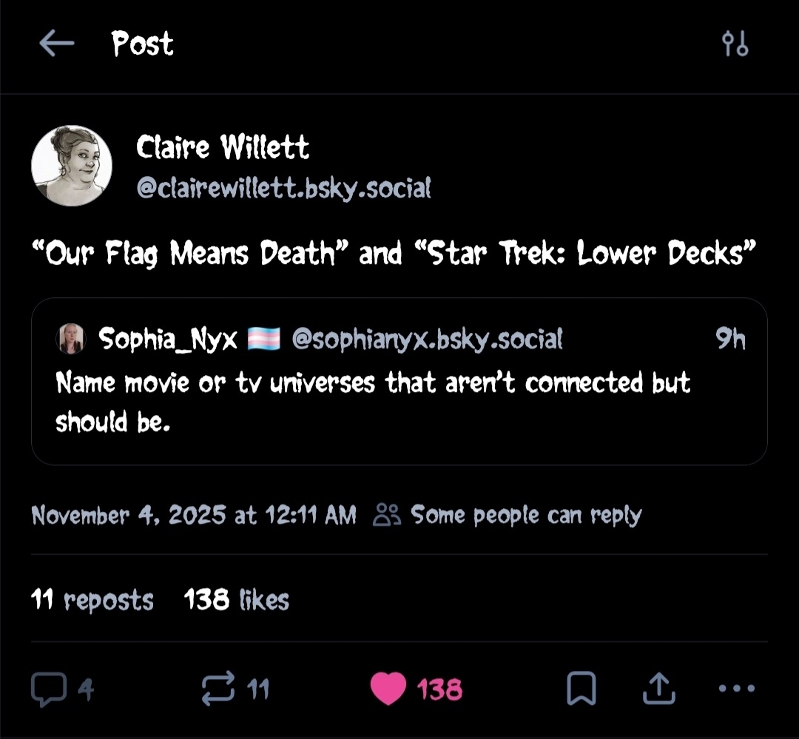Open the @clairewillett.bsky.social handle
The height and width of the screenshot is (739, 799).
[x=283, y=189]
